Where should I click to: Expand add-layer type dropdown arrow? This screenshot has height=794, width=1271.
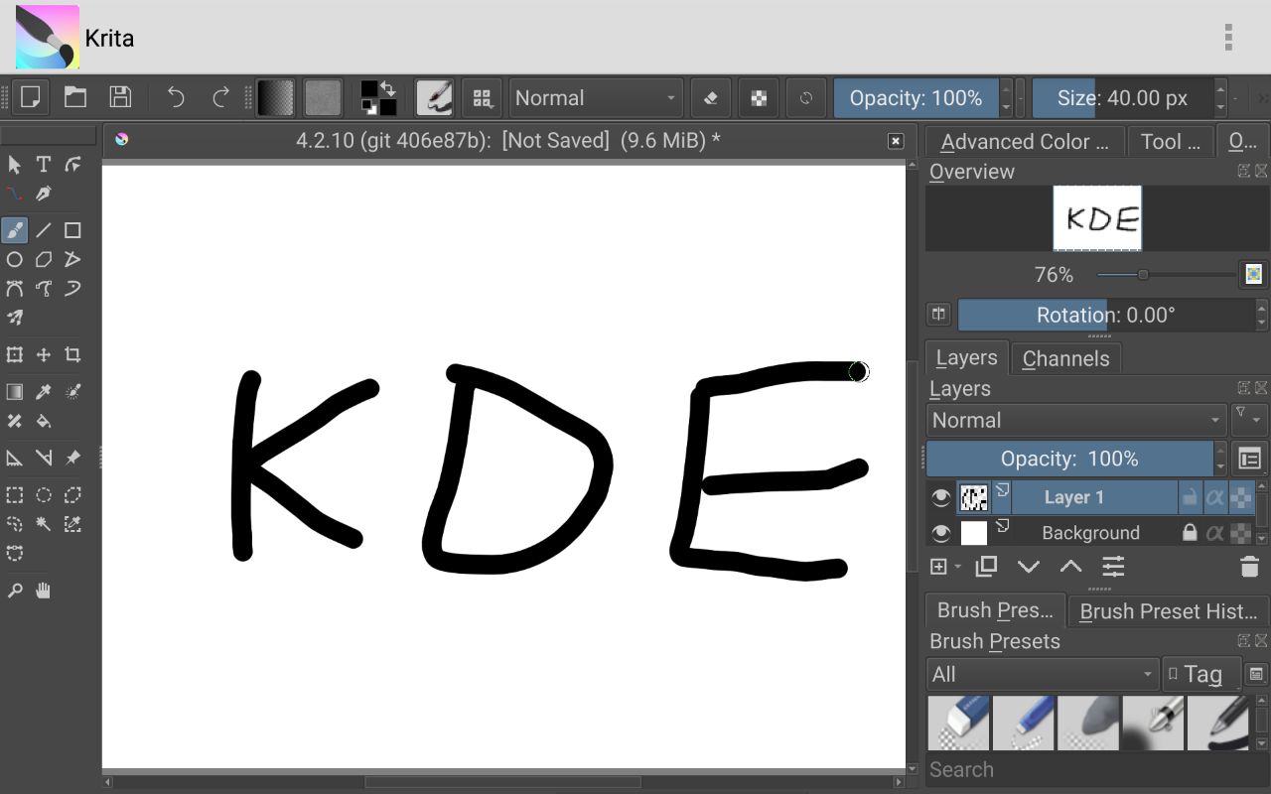pos(958,567)
